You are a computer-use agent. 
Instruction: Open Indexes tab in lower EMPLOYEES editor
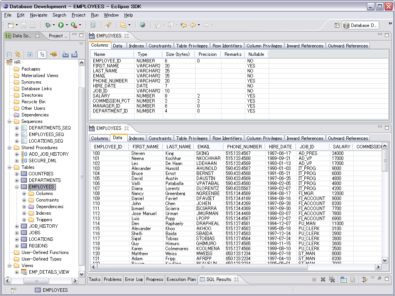[136, 138]
